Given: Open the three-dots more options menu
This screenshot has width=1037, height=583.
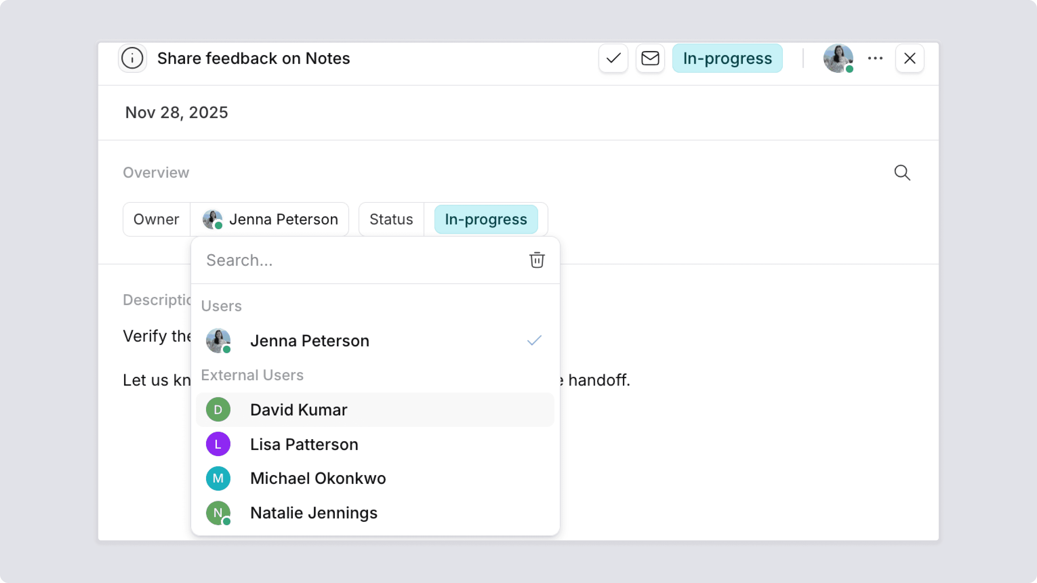Looking at the screenshot, I should pos(875,58).
